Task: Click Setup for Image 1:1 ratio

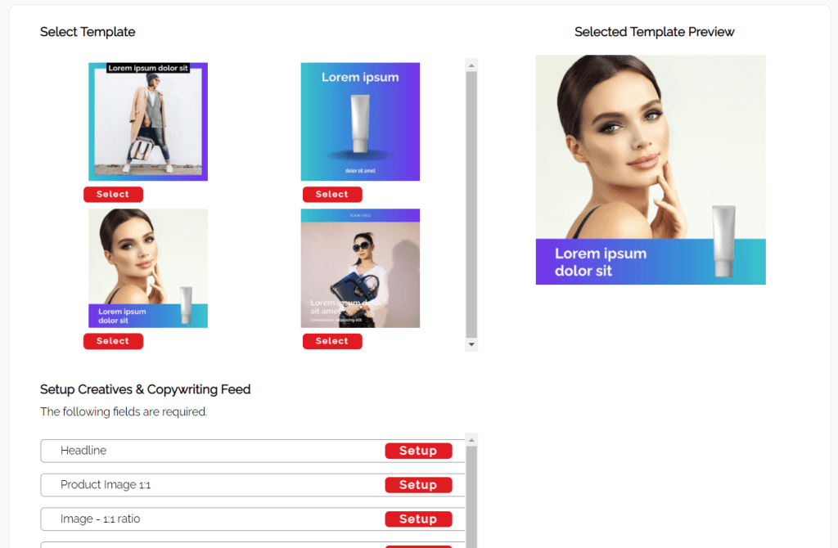Action: (418, 519)
